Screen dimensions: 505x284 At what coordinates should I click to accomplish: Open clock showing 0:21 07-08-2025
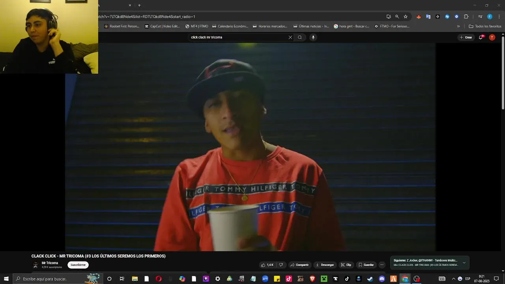pyautogui.click(x=482, y=279)
